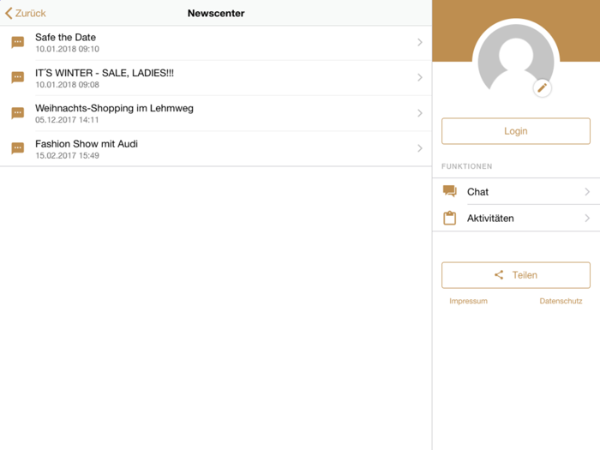
Task: Click the Teilen share button
Action: coord(516,275)
